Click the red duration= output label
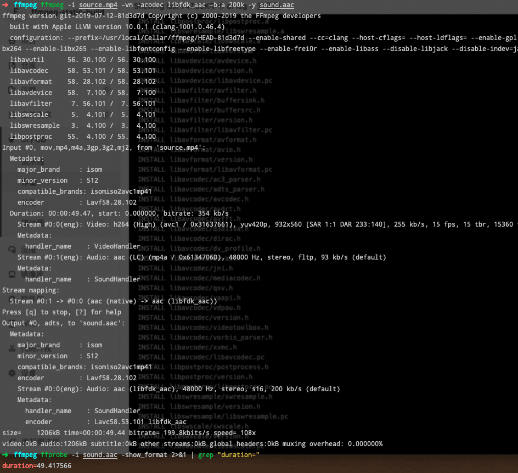The image size is (518, 473). (18, 466)
